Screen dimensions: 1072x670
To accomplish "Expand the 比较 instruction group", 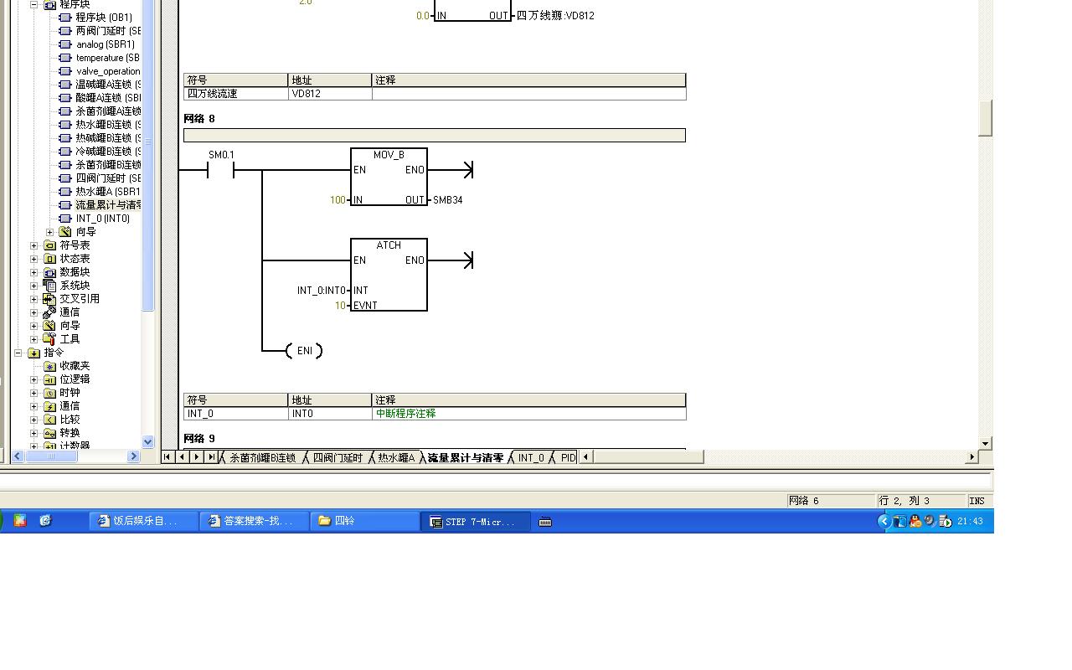I will pos(34,420).
